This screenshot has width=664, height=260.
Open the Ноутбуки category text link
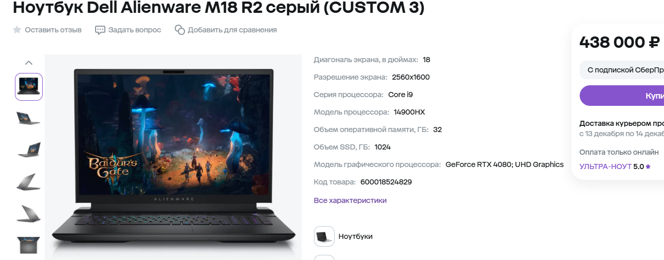click(x=356, y=236)
